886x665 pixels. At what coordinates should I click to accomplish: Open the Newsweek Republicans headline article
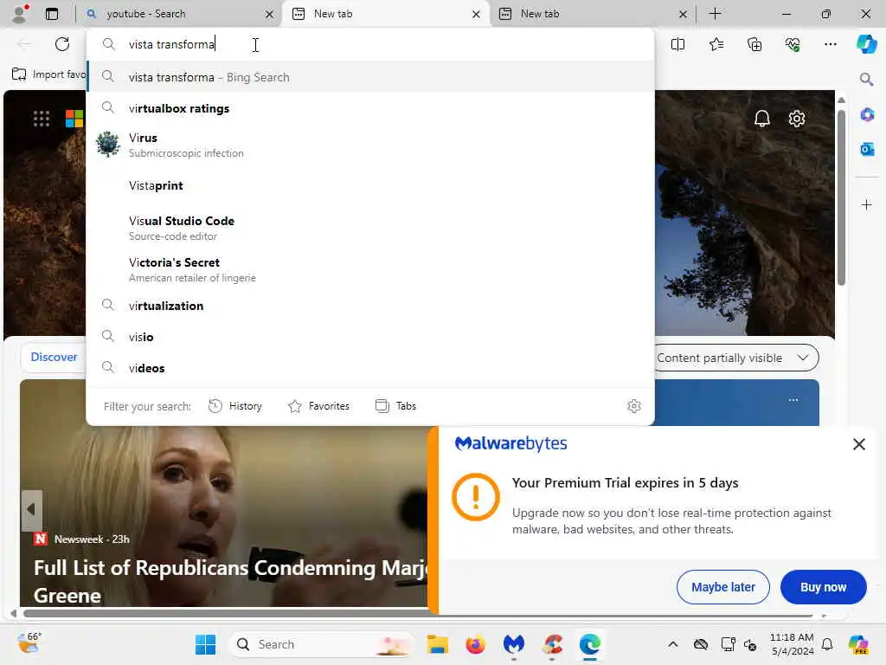[x=230, y=581]
